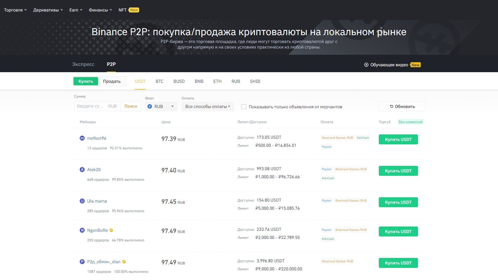
Task: Click Alek20 avatar icon
Action: click(x=82, y=170)
